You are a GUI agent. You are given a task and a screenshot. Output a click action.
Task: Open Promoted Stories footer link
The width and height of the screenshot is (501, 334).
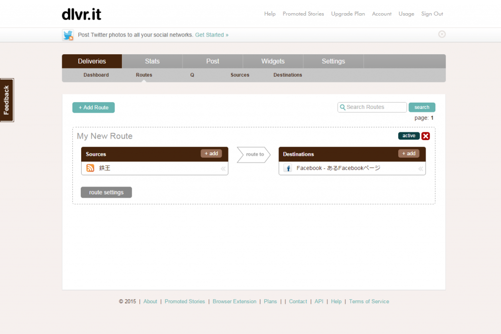(184, 301)
